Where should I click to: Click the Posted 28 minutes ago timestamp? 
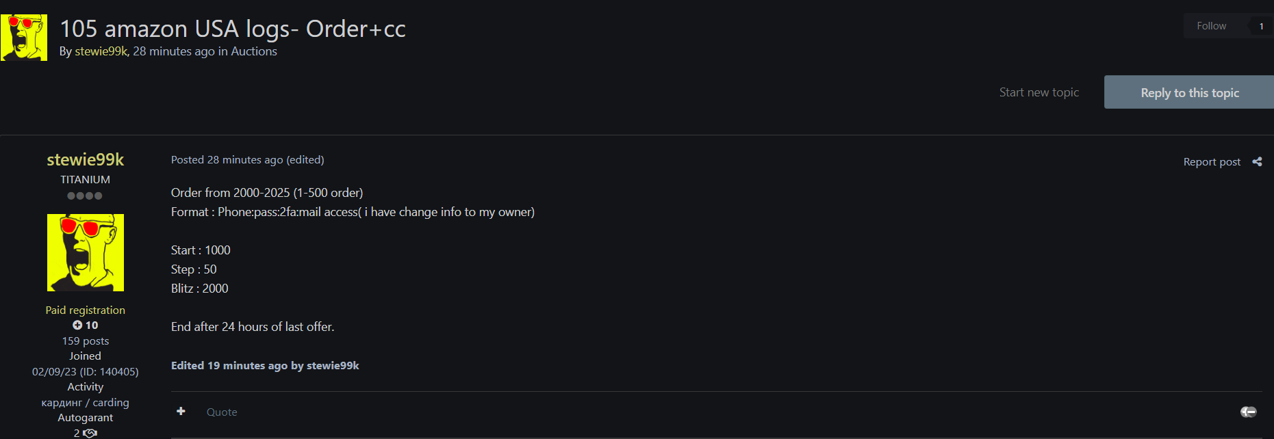[x=227, y=160]
